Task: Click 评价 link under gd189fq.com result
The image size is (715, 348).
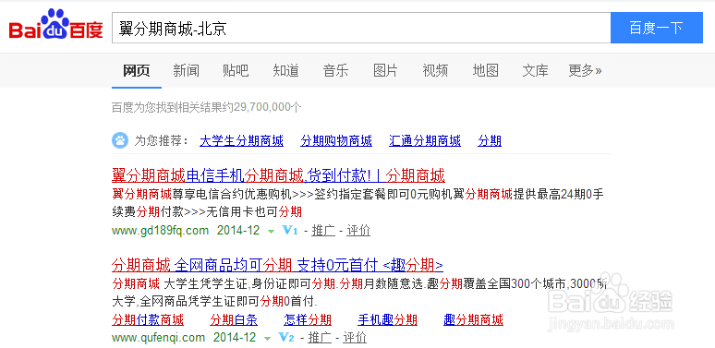Action: pyautogui.click(x=358, y=231)
